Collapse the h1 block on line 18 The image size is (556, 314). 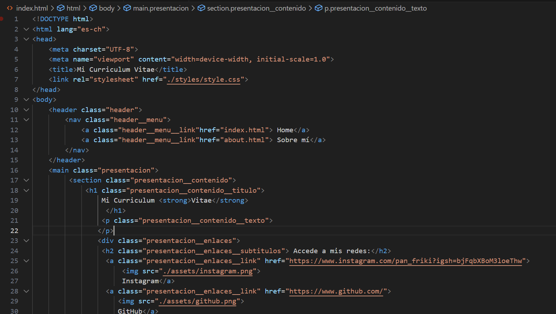(x=26, y=190)
